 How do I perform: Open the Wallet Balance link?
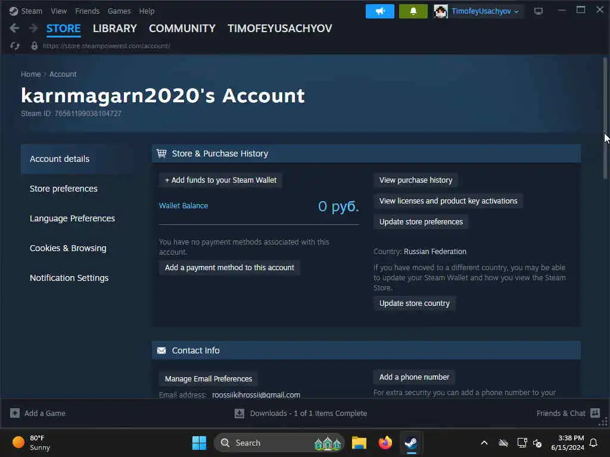click(183, 205)
